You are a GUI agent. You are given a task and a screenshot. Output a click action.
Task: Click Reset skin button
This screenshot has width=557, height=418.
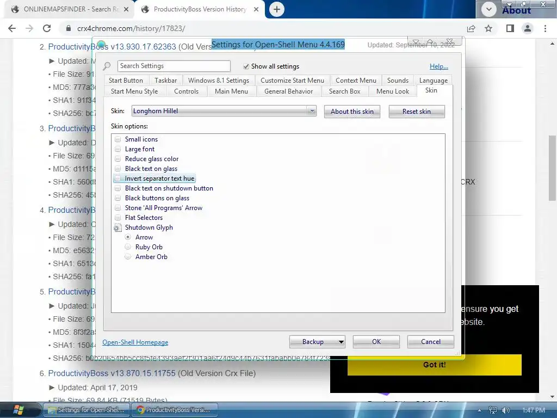[416, 112]
